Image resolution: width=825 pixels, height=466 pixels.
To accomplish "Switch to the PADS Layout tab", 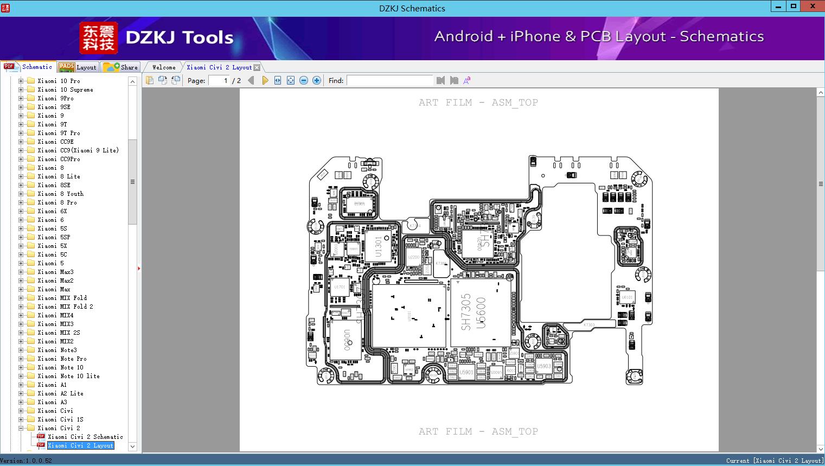I will coord(78,67).
